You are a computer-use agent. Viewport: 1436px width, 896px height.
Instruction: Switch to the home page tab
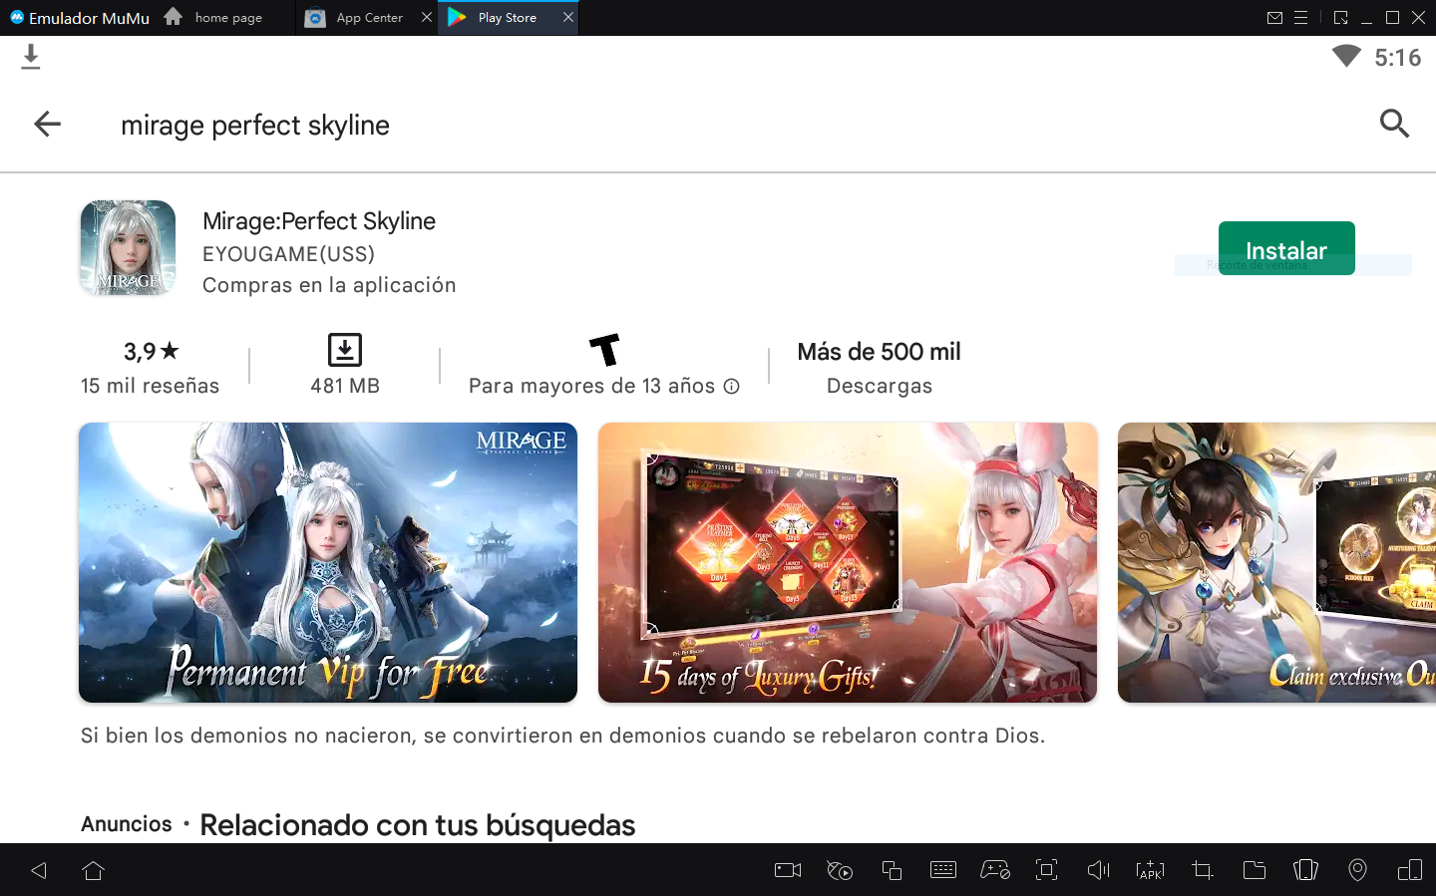tap(227, 18)
